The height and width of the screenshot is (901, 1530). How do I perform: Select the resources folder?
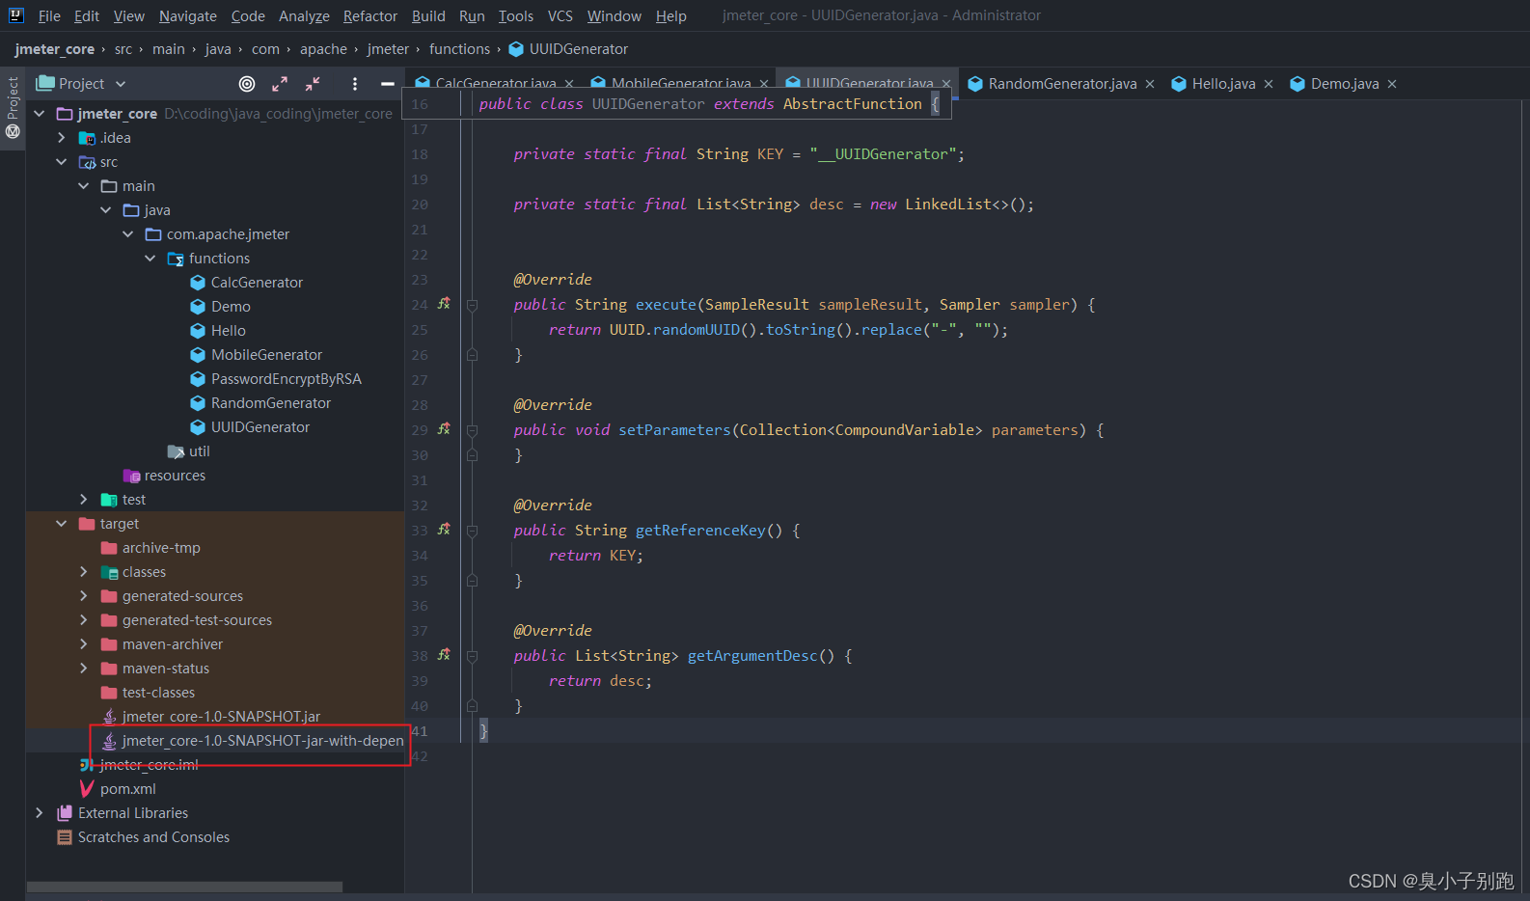point(175,476)
